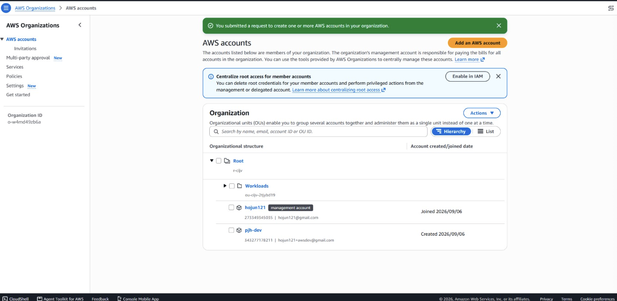Select the Workloads OU checkbox
This screenshot has width=617, height=301.
tap(232, 186)
